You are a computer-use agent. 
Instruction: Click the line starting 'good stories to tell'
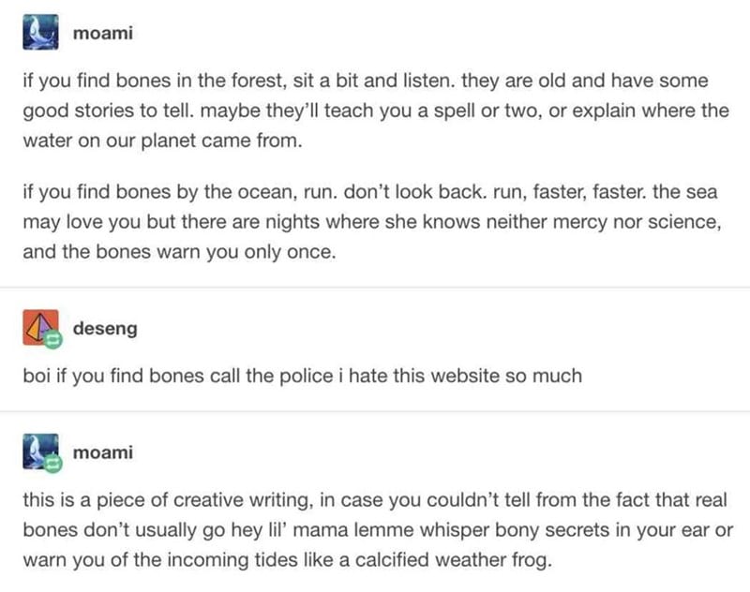(376, 111)
